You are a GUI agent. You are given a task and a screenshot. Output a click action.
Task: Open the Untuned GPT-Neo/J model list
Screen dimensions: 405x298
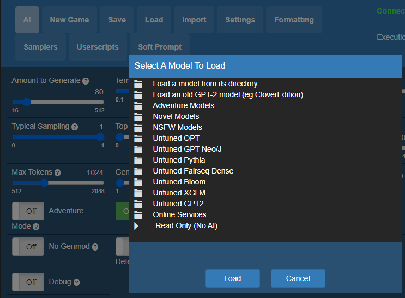pos(187,149)
